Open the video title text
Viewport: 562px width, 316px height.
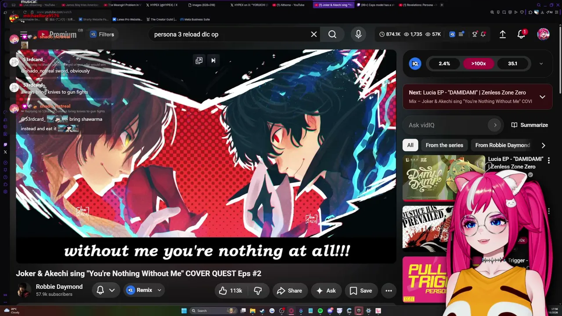pyautogui.click(x=139, y=273)
